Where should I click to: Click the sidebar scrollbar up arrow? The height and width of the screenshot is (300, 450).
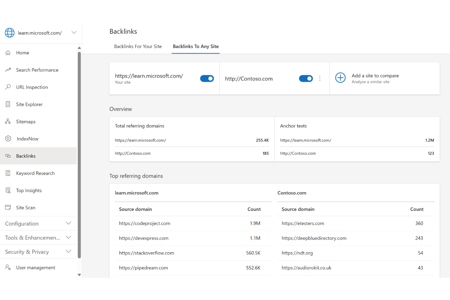point(79,48)
